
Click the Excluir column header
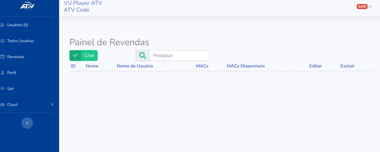(347, 66)
